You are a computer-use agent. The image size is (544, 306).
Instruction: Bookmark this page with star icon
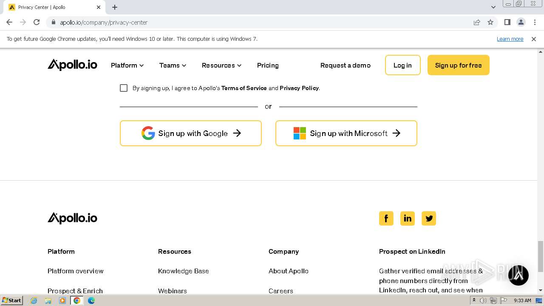coord(490,22)
